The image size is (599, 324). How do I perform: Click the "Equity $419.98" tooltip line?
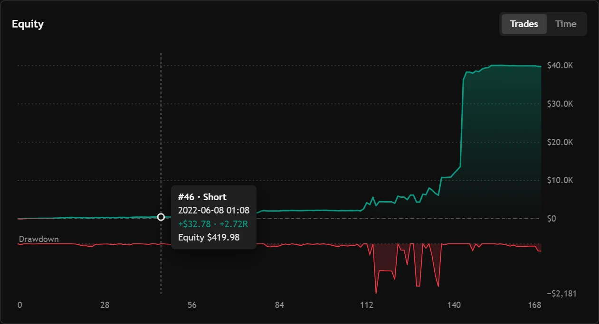click(209, 238)
